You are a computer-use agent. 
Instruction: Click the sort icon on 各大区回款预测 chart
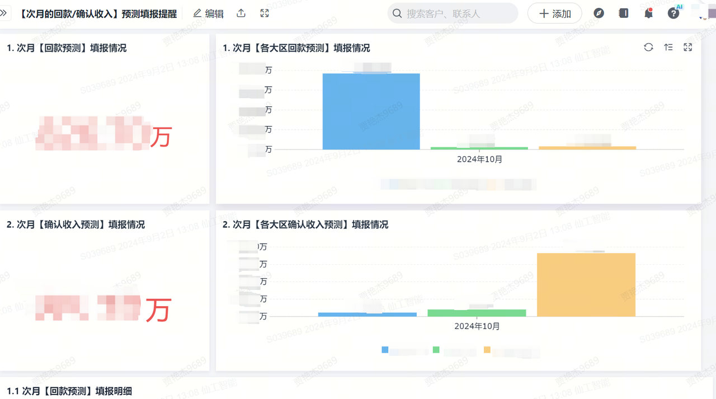pos(668,48)
